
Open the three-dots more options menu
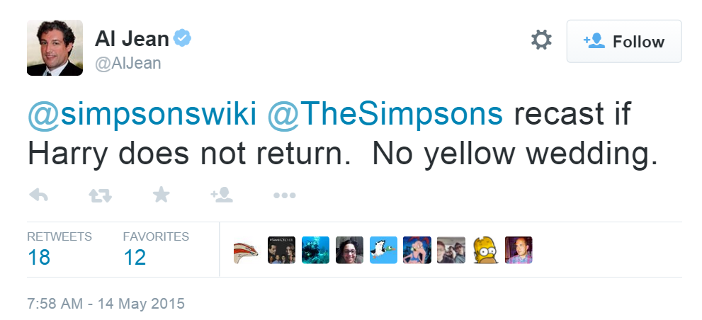(x=283, y=195)
